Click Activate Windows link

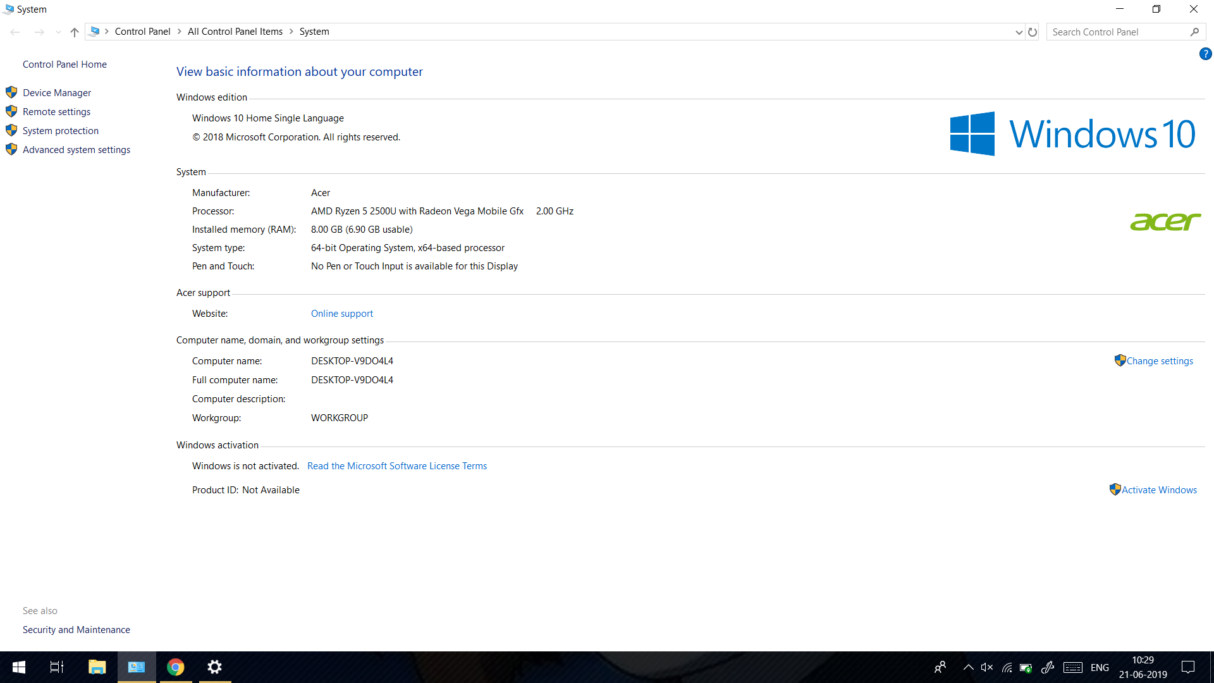coord(1159,490)
